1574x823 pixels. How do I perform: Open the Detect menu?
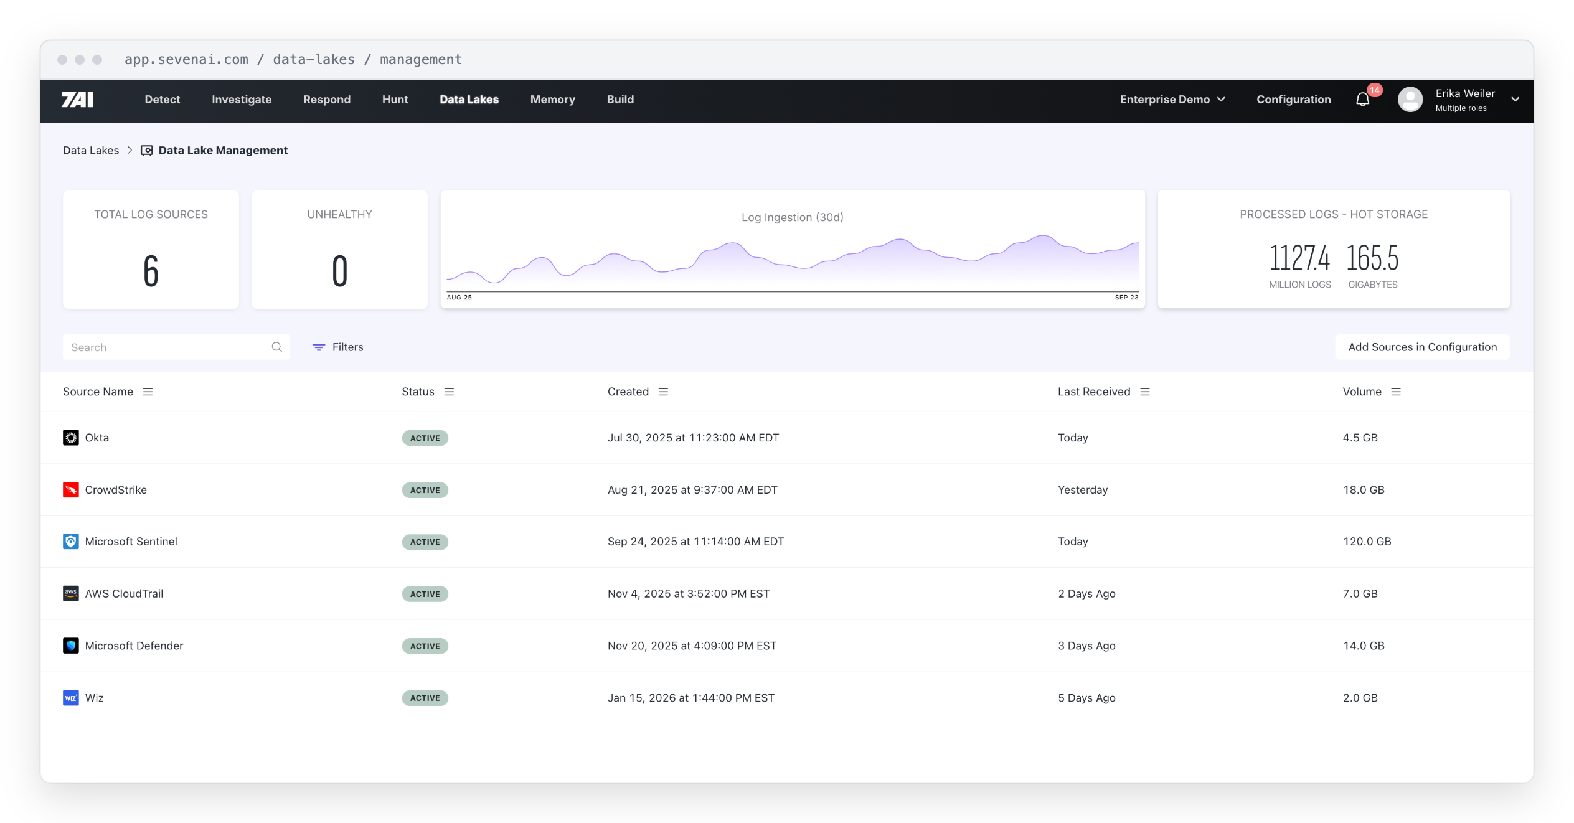point(163,100)
